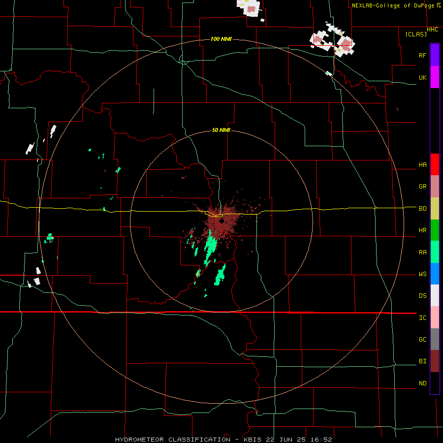
Task: Click the 100 NMI range ring label
Action: (221, 39)
